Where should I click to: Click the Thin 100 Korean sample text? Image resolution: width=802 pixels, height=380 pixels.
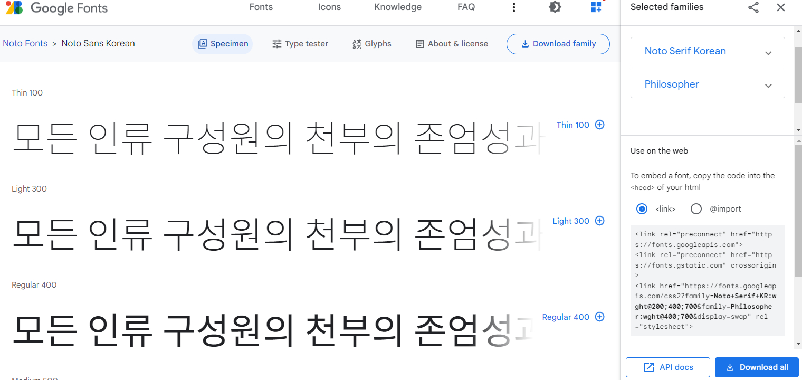278,138
